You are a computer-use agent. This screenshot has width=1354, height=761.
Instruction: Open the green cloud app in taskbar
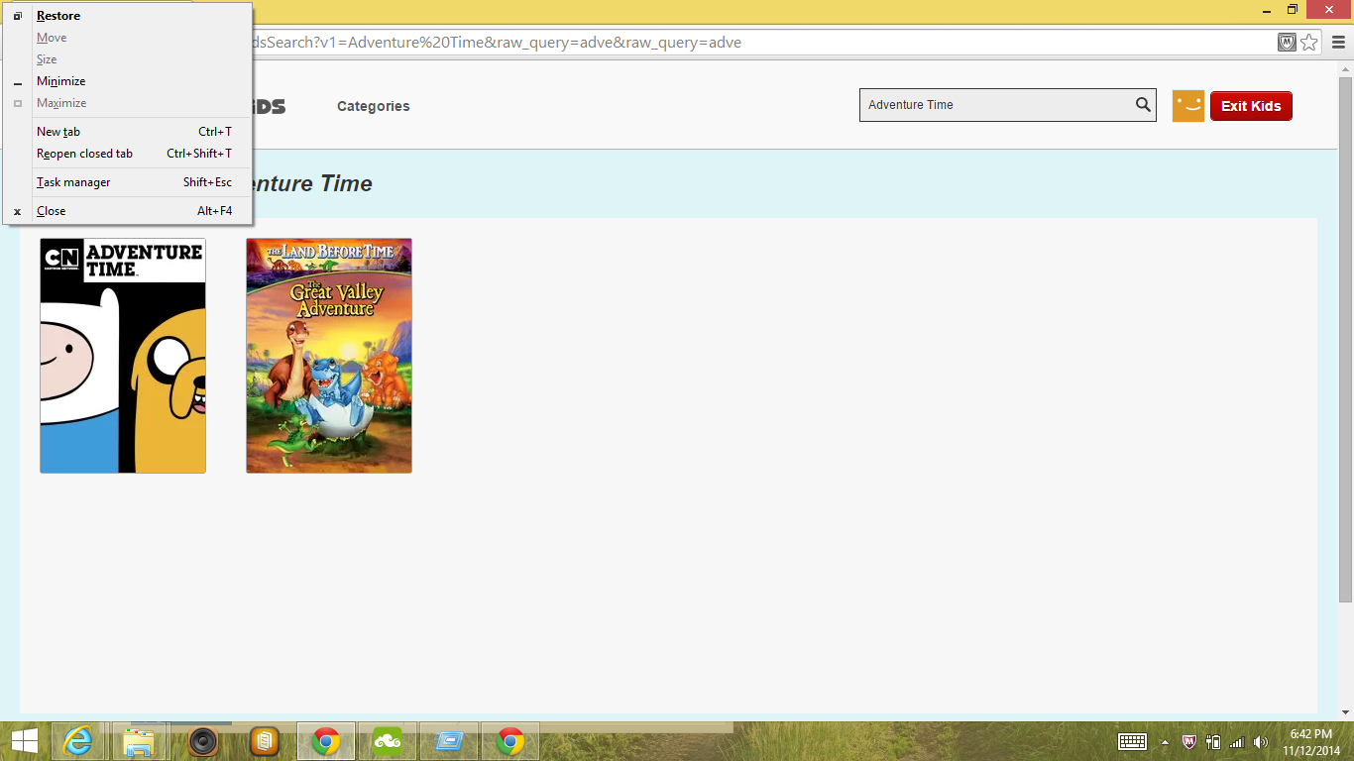coord(388,741)
